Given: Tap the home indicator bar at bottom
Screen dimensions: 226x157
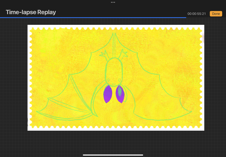Looking at the screenshot, I should pos(113,155).
